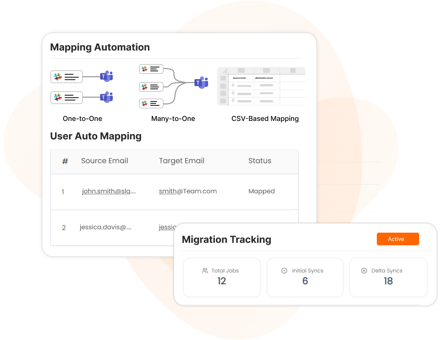Click the users icon next to Total Jobs

pos(205,271)
